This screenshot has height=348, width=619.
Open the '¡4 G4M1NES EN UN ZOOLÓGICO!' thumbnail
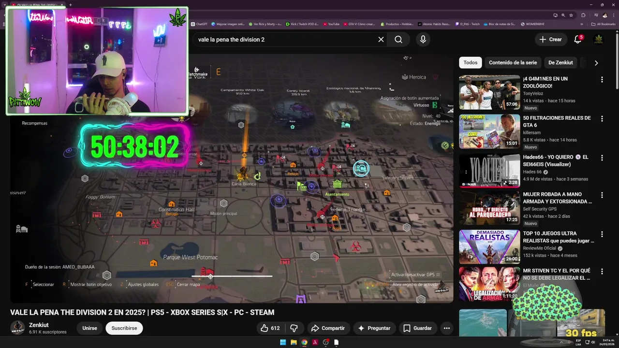pyautogui.click(x=489, y=92)
